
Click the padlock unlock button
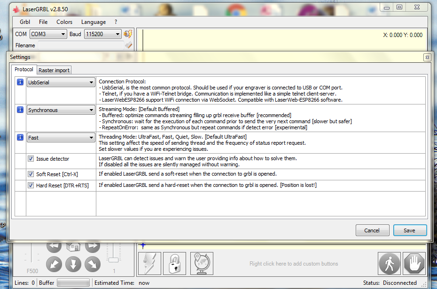[x=174, y=263]
